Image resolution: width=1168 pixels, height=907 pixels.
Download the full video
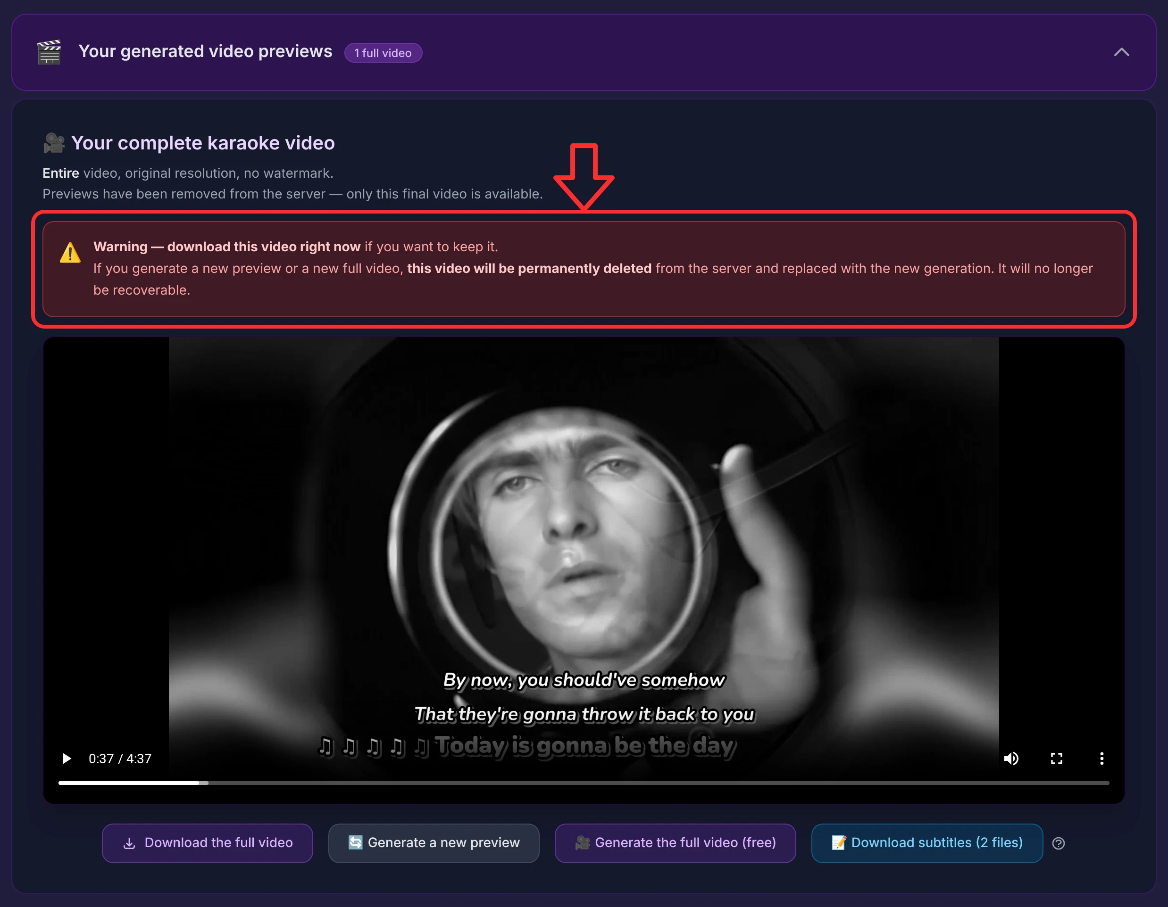208,843
